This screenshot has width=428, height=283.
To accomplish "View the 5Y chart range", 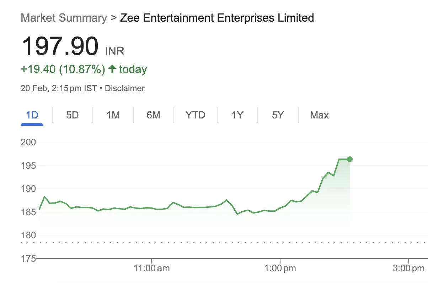I will 278,115.
